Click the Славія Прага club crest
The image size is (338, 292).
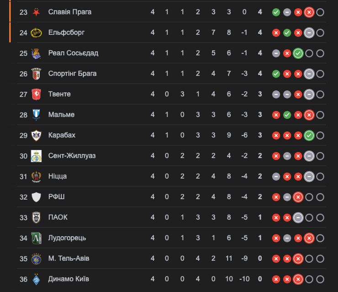tap(36, 12)
